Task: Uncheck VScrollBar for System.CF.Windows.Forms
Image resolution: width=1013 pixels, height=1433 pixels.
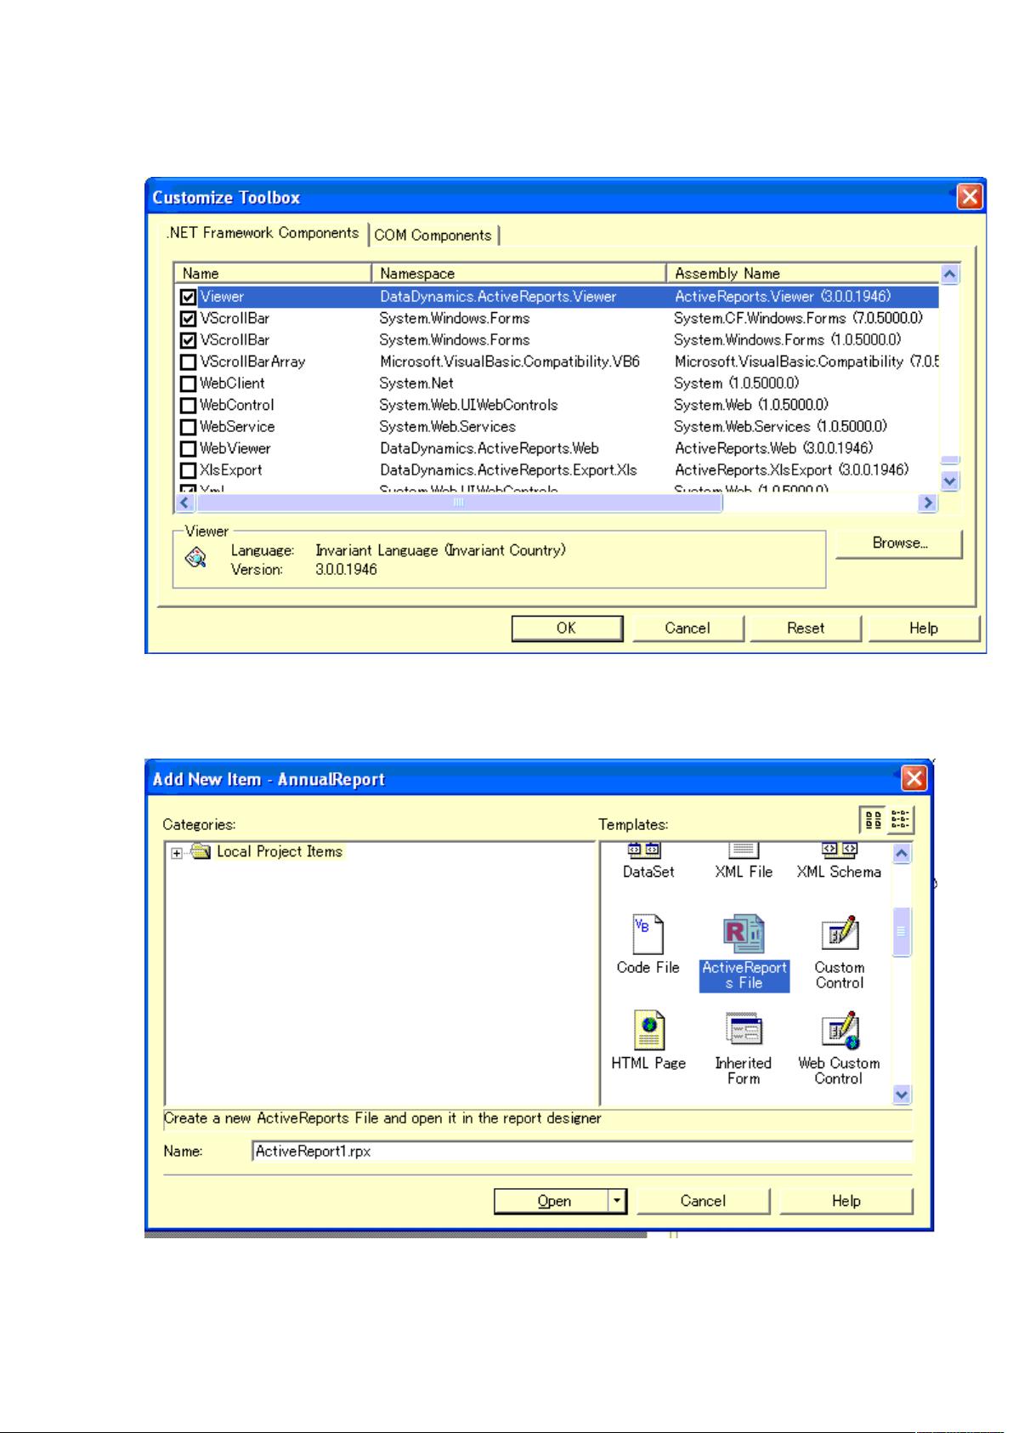Action: (x=189, y=319)
